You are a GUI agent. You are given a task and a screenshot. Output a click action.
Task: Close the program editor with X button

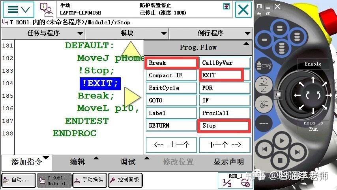pyautogui.click(x=243, y=9)
